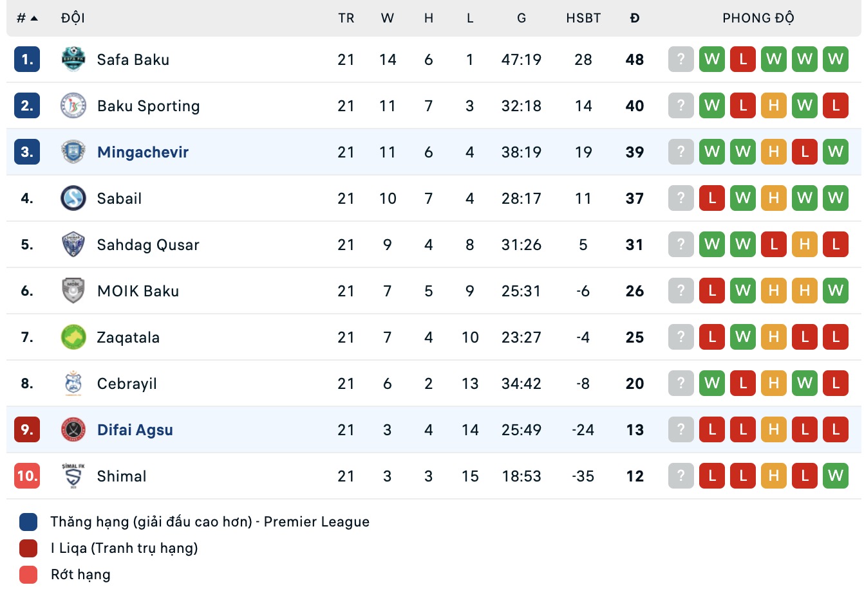Click the PHONG ĐỘ form column header
The width and height of the screenshot is (864, 594).
(758, 18)
